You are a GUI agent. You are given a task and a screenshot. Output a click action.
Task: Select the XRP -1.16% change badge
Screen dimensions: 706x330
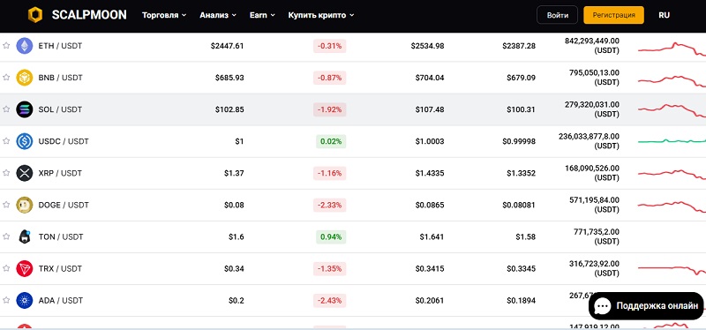(329, 173)
